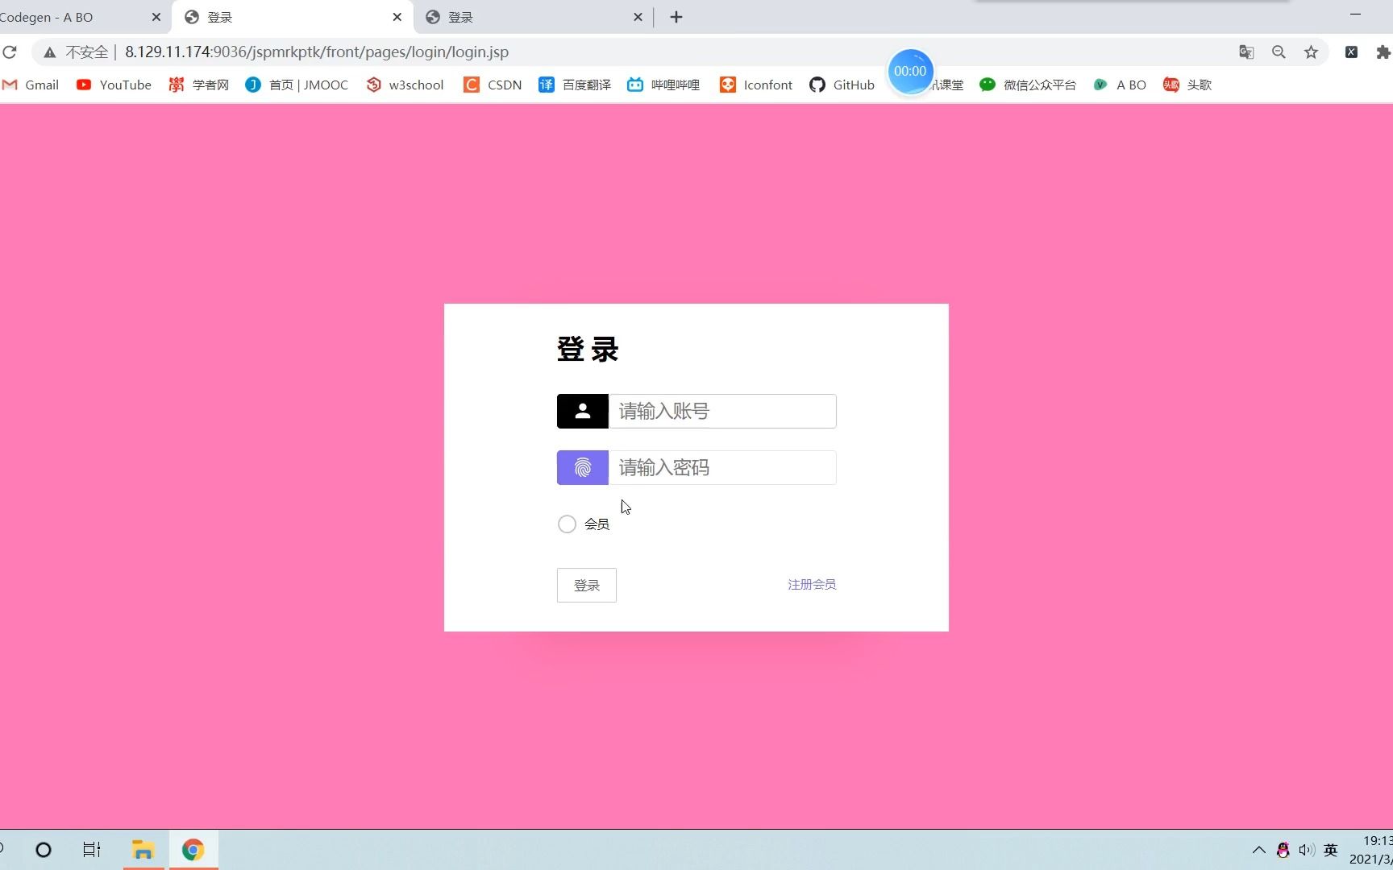The image size is (1393, 870).
Task: Open the extensions puzzle icon
Action: [1383, 52]
